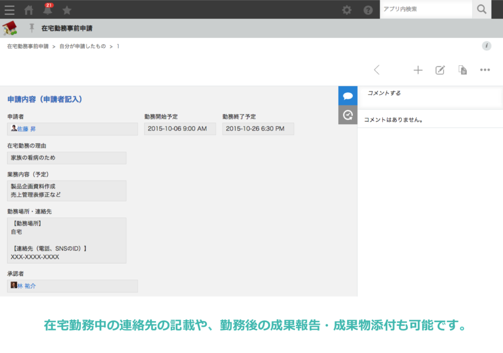Switch to the comment bubble tab
The width and height of the screenshot is (503, 353).
point(348,95)
